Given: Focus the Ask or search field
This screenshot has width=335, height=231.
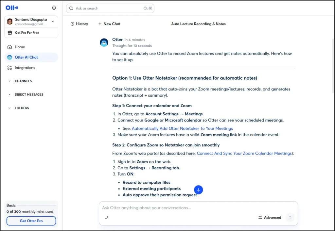Looking at the screenshot, I should 110,8.
